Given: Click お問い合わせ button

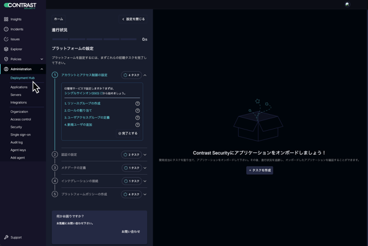Looking at the screenshot, I should (131, 231).
